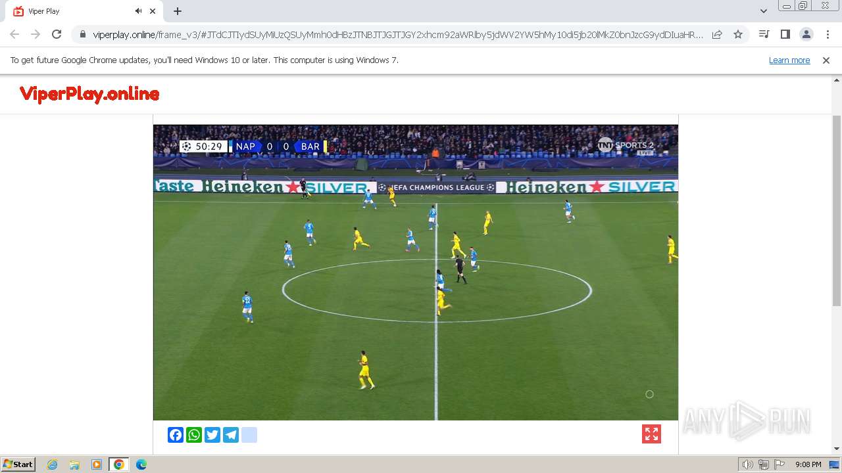Bookmark this page with the star
Viewport: 842px width, 473px height.
(738, 34)
